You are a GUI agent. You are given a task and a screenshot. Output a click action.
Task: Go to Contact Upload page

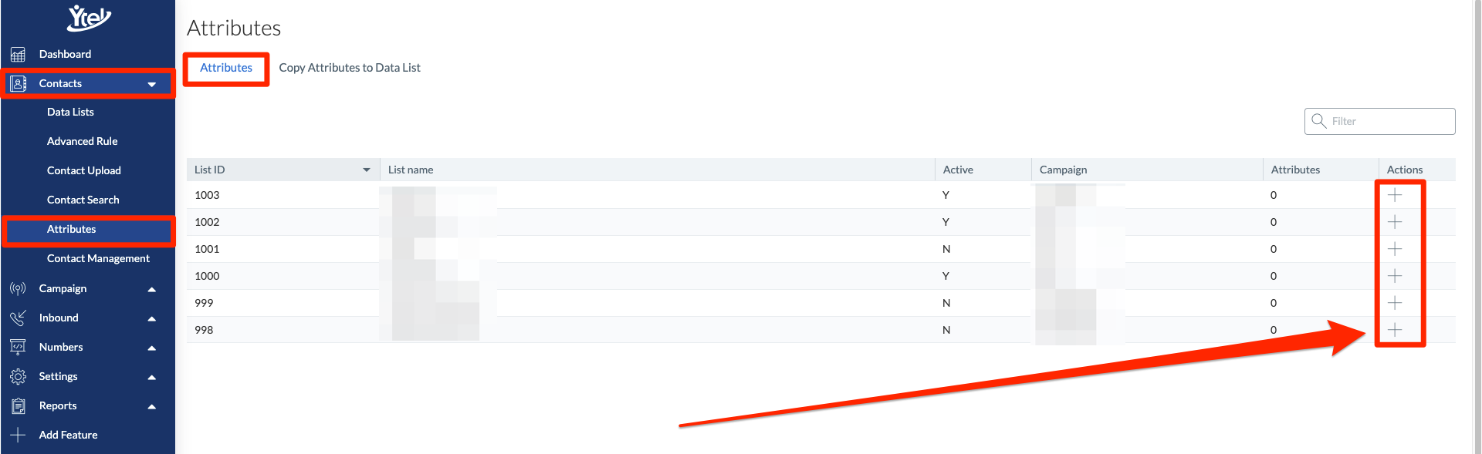83,170
